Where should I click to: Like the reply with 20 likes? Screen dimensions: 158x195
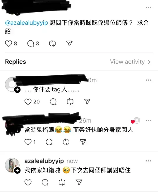click(28, 102)
